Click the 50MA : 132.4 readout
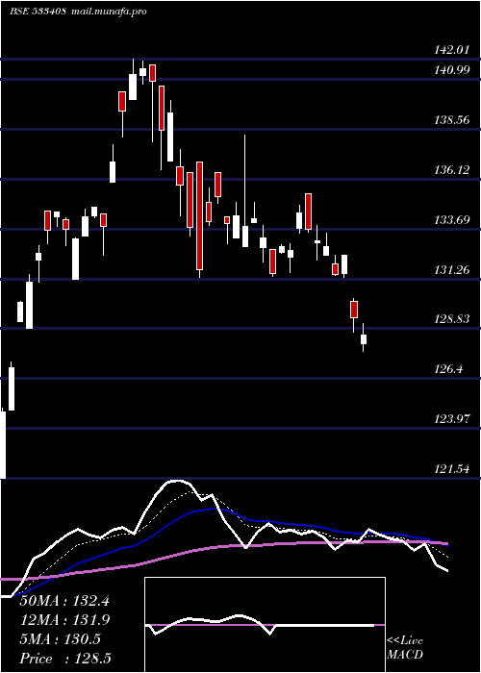The image size is (481, 673). pos(64,601)
